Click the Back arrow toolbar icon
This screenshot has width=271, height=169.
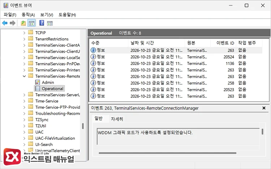[5, 23]
